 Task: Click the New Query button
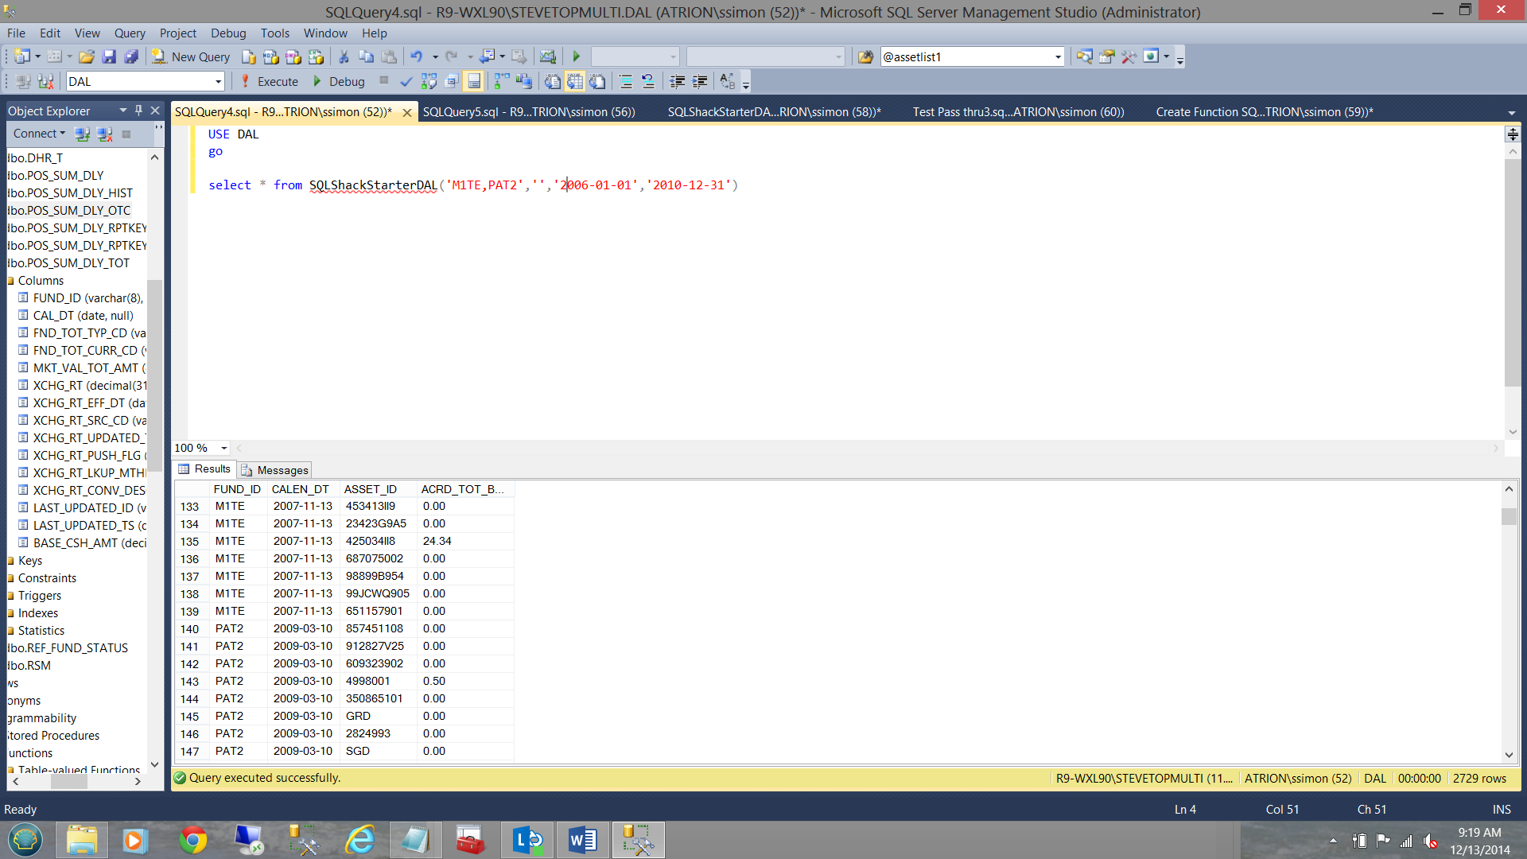(x=191, y=56)
